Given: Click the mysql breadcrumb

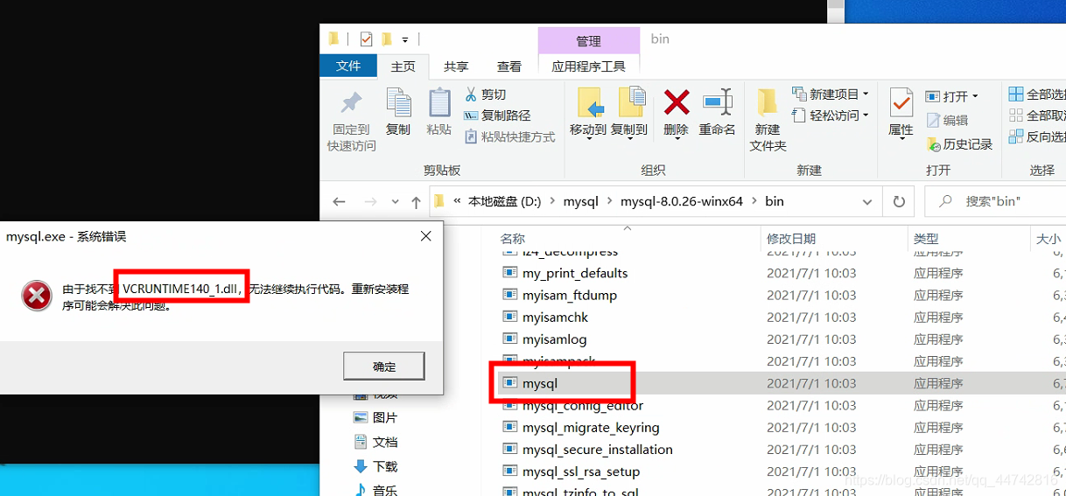Looking at the screenshot, I should point(581,201).
